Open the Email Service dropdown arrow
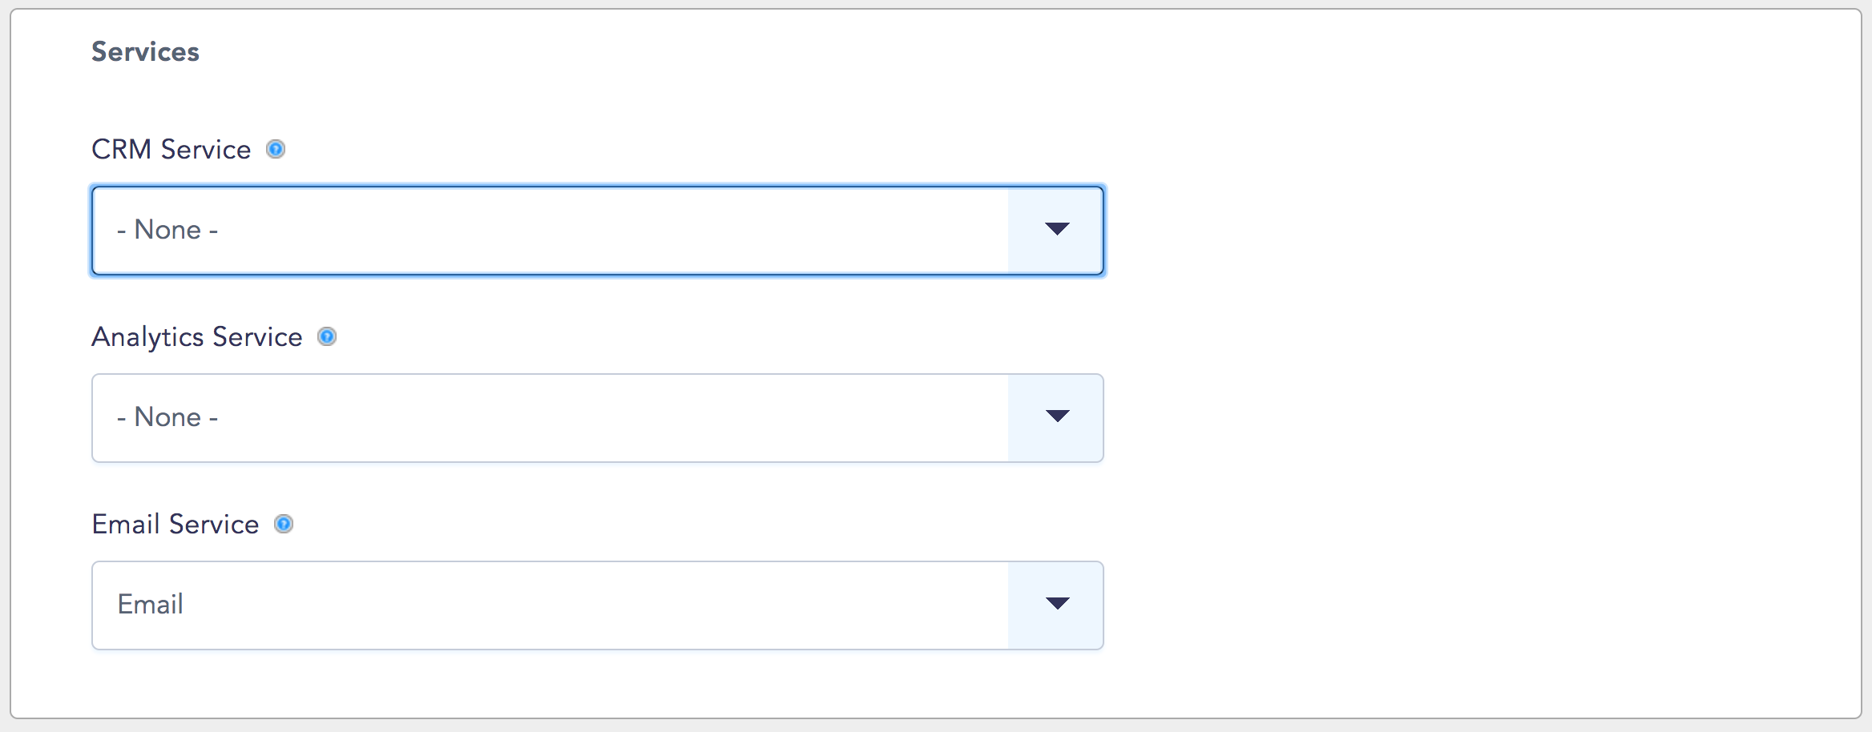Screen dimensions: 1872x732 coord(1057,605)
